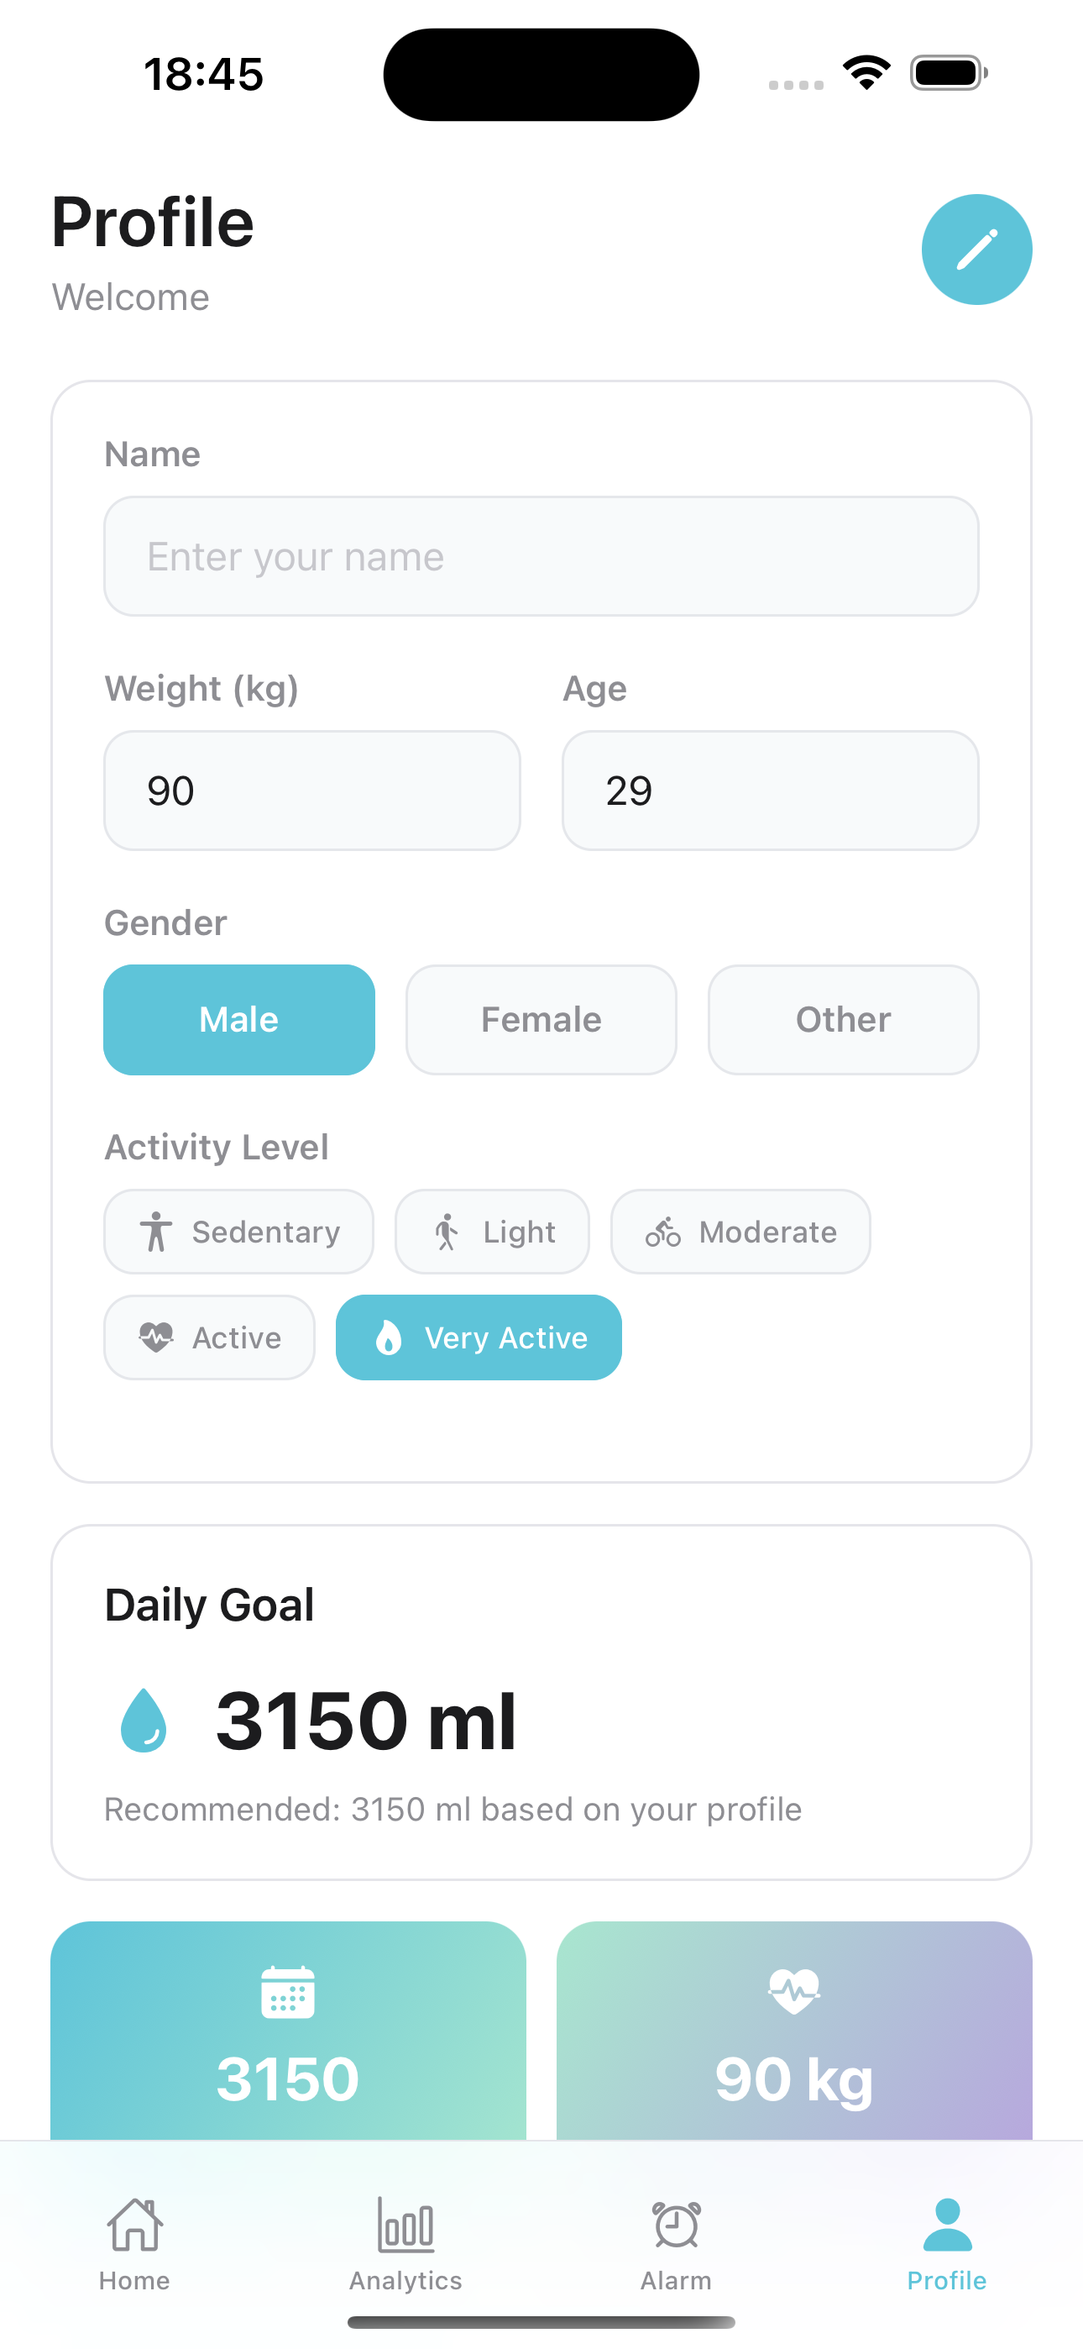The width and height of the screenshot is (1083, 2349).
Task: Tap the water drop icon beside 3150 ml
Action: pyautogui.click(x=144, y=1720)
